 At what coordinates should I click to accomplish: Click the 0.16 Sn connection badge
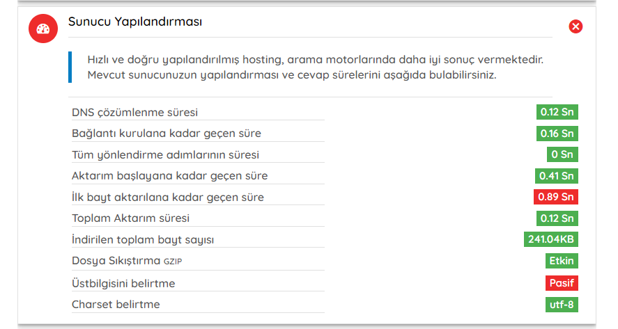pyautogui.click(x=557, y=134)
